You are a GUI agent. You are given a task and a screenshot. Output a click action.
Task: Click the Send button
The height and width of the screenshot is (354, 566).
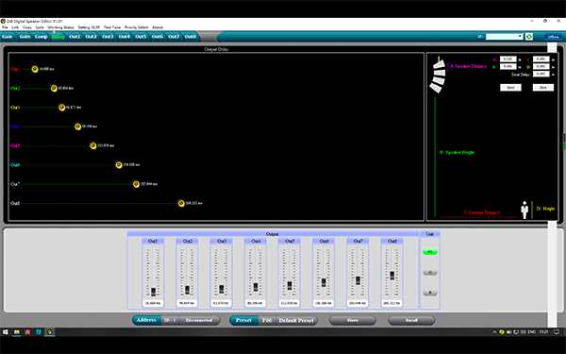tap(510, 88)
